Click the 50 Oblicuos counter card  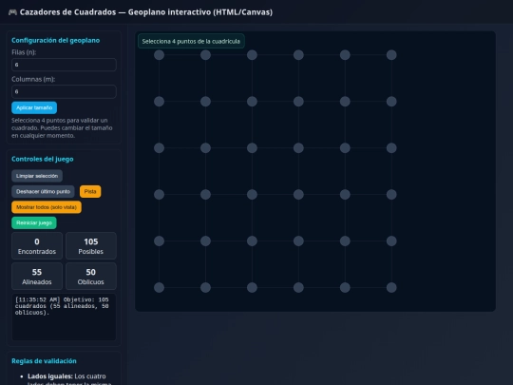click(91, 277)
